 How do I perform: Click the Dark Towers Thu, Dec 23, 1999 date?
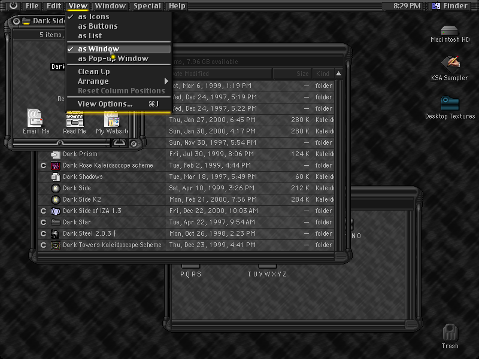(213, 245)
